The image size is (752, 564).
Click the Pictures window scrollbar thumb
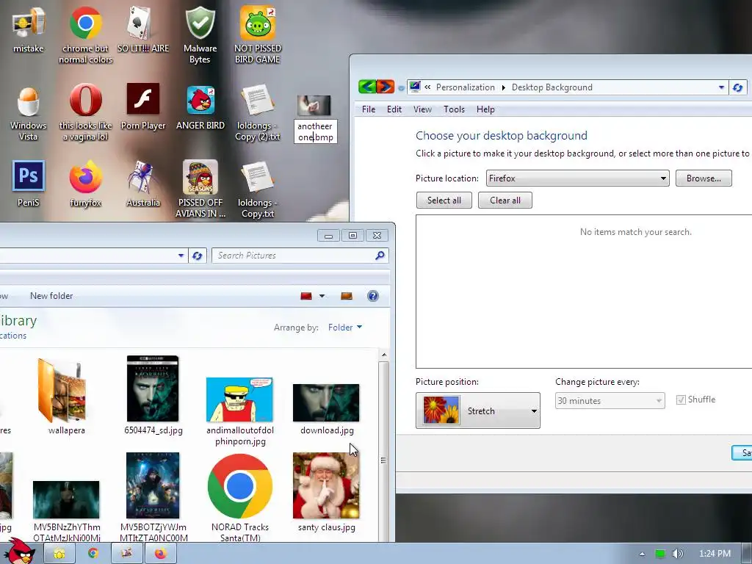pyautogui.click(x=383, y=460)
